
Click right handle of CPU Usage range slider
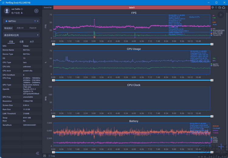click(x=212, y=80)
